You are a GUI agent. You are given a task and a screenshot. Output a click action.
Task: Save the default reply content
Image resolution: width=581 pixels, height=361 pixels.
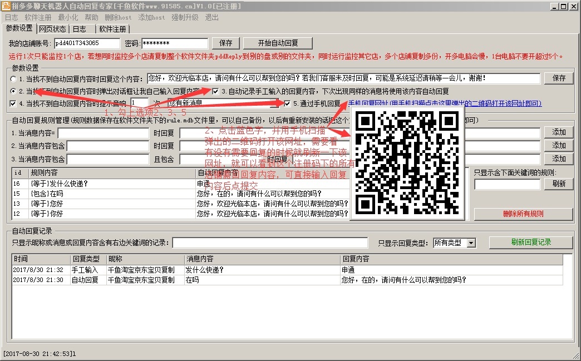pyautogui.click(x=559, y=78)
